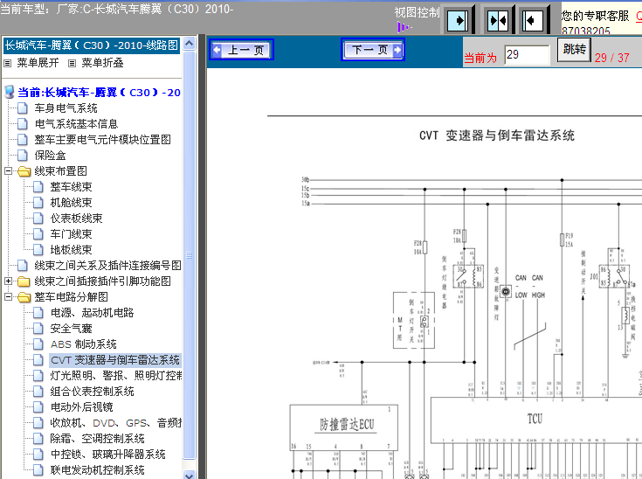This screenshot has height=479, width=642.
Task: Click the page icon beside 整车线束
Action: point(38,187)
